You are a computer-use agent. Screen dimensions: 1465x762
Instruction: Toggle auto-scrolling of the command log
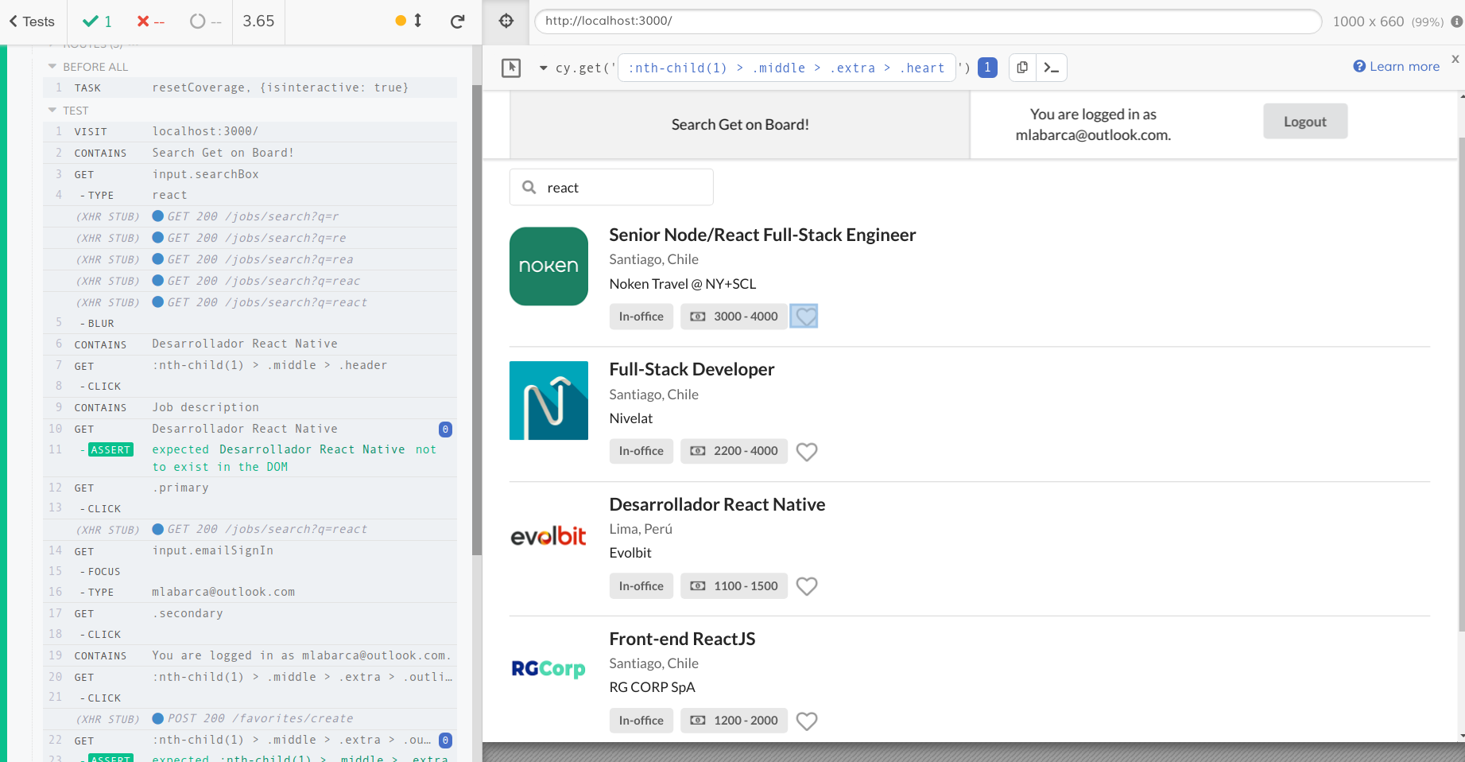click(409, 21)
